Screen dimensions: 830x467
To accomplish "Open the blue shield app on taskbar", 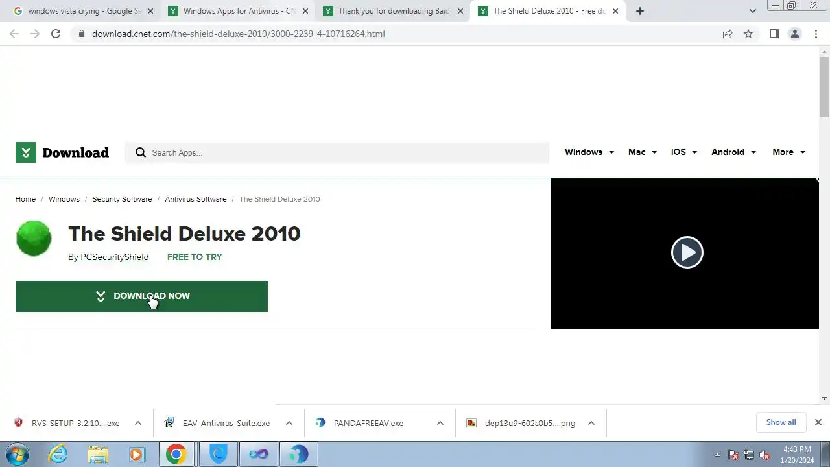I will (x=219, y=454).
